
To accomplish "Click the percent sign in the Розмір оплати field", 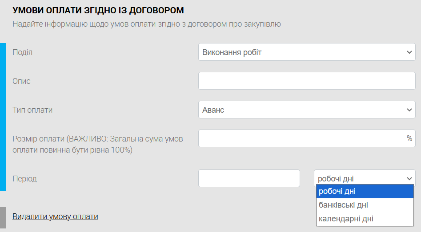I will [x=409, y=138].
